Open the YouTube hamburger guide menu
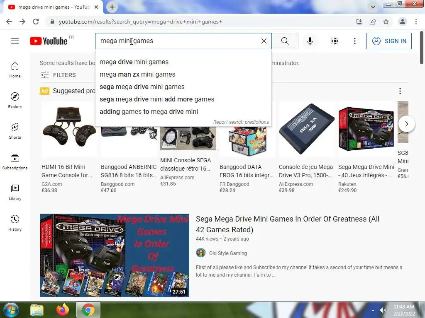The width and height of the screenshot is (425, 318). pyautogui.click(x=15, y=41)
